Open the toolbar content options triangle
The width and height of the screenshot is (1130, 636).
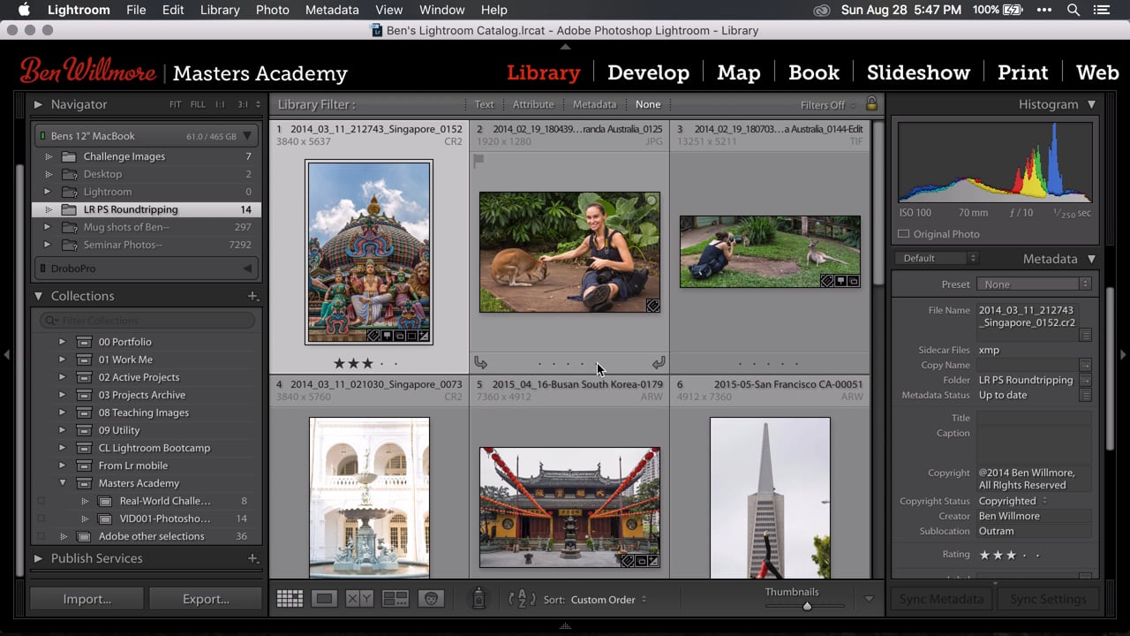pyautogui.click(x=869, y=599)
